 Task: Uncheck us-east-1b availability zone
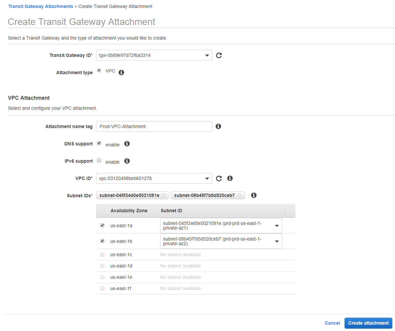(x=102, y=241)
